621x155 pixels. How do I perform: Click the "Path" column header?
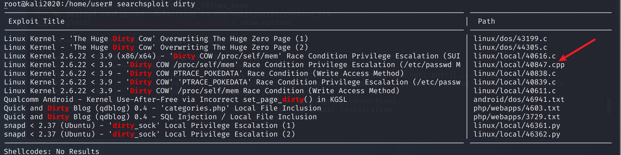[486, 21]
